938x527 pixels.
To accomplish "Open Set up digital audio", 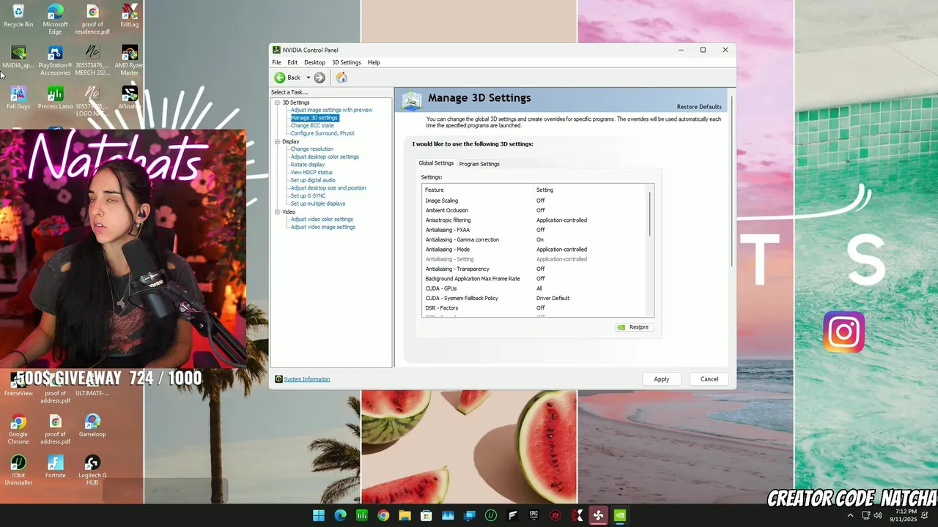I will click(313, 180).
